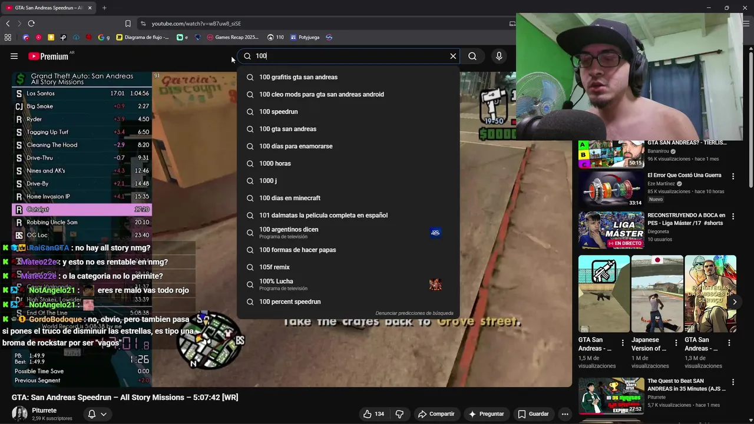Open 'Diagrama de flujo' bookmark
This screenshot has height=424, width=754.
(142, 37)
